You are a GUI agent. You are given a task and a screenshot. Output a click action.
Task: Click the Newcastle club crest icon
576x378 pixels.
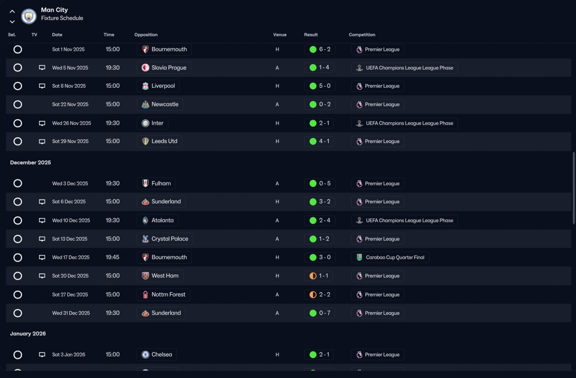[145, 104]
